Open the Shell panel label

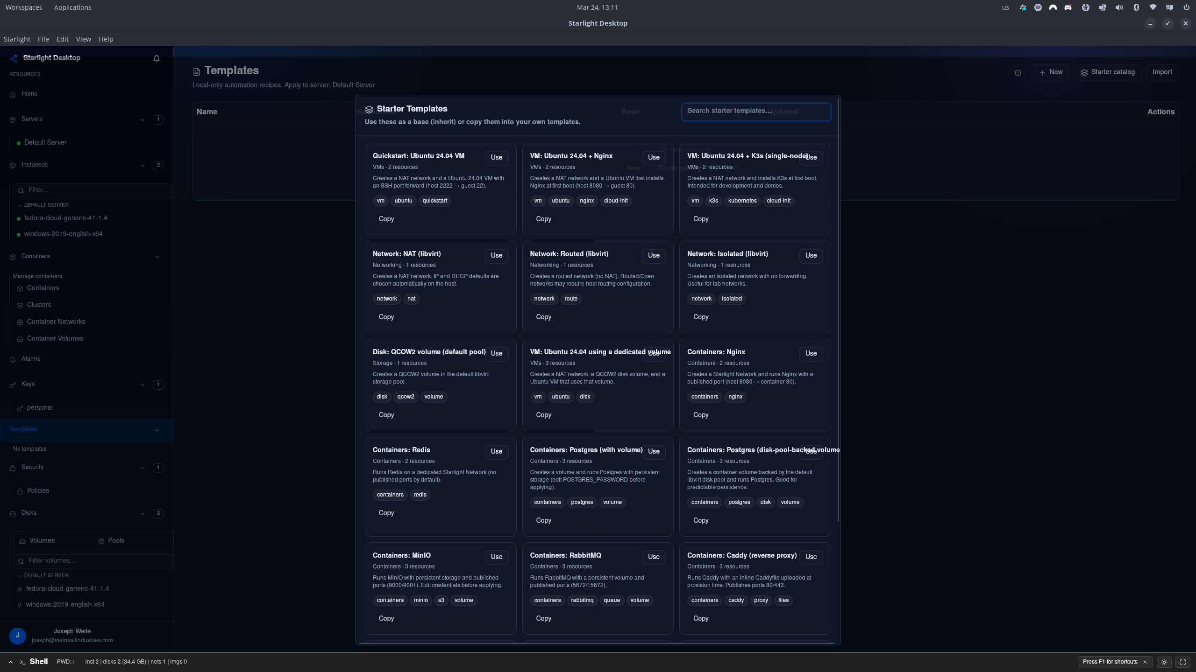(39, 662)
